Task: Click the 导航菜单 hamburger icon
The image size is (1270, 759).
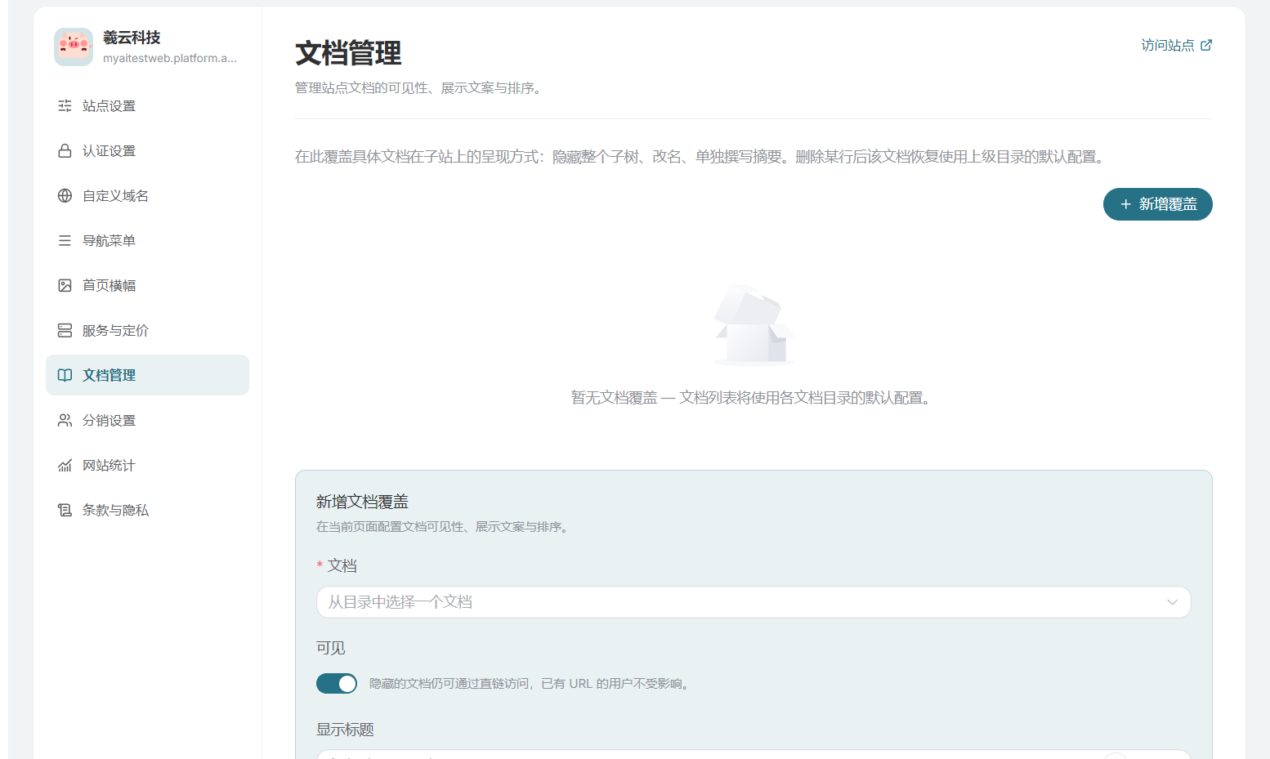Action: pyautogui.click(x=65, y=241)
